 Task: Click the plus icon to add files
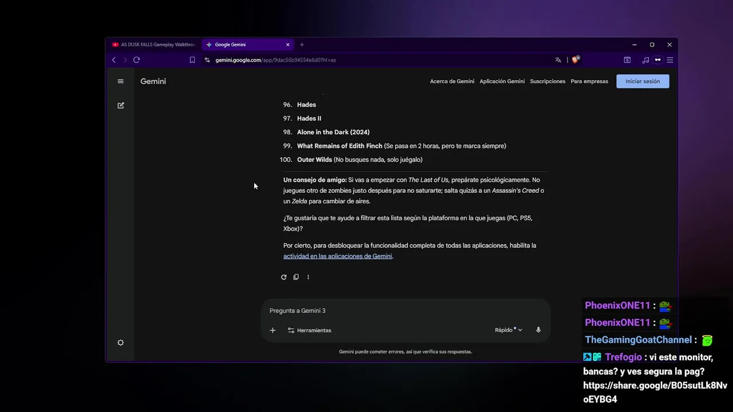pos(273,330)
